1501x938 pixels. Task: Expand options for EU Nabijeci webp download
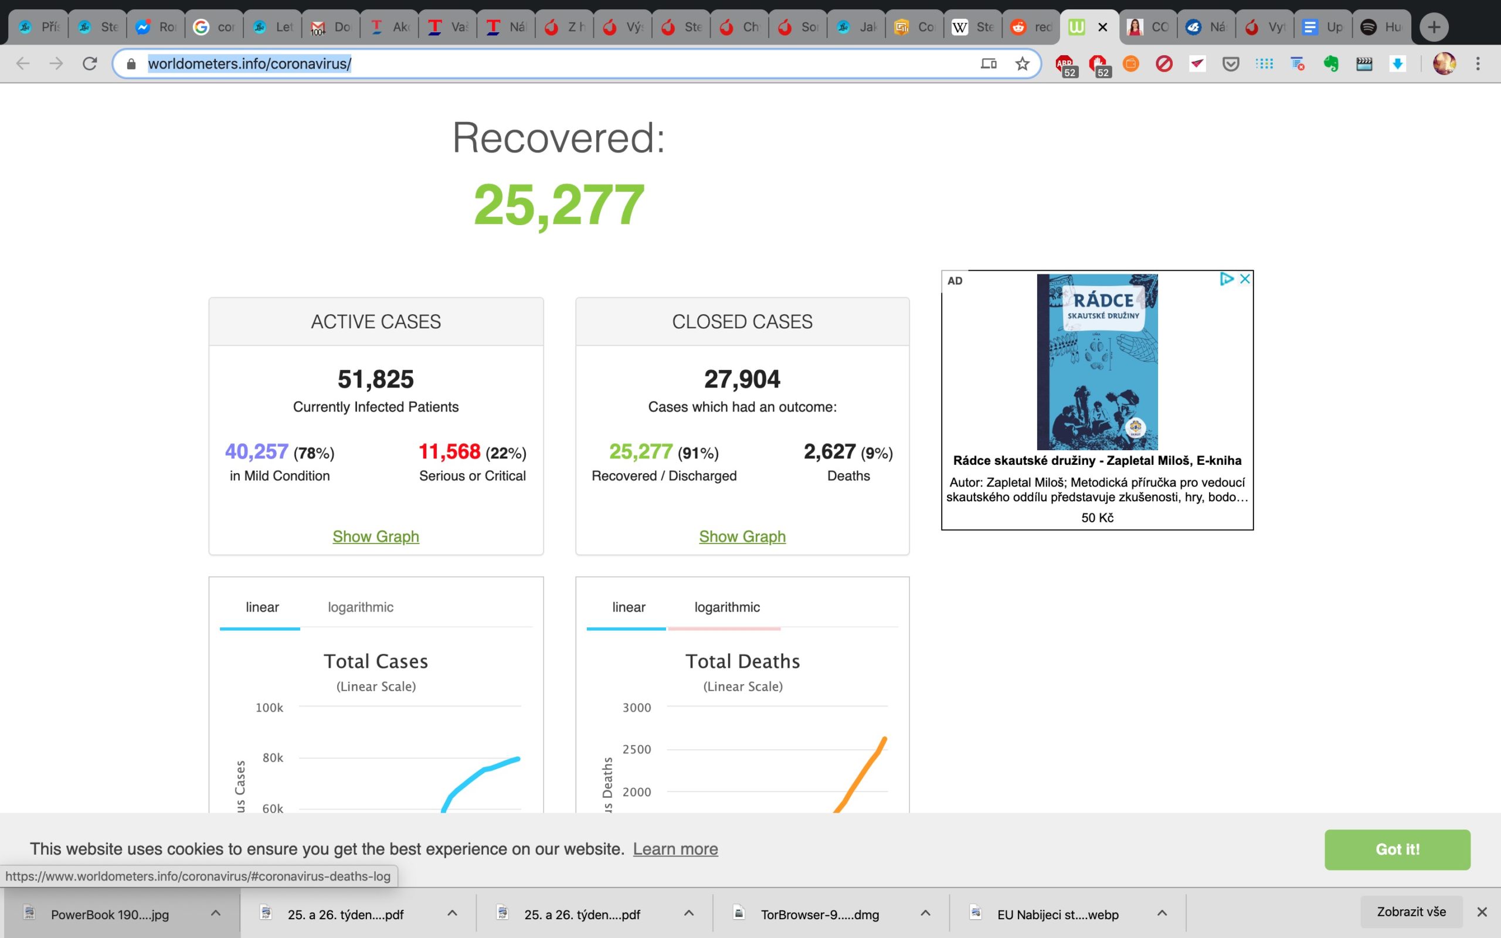(x=1162, y=913)
